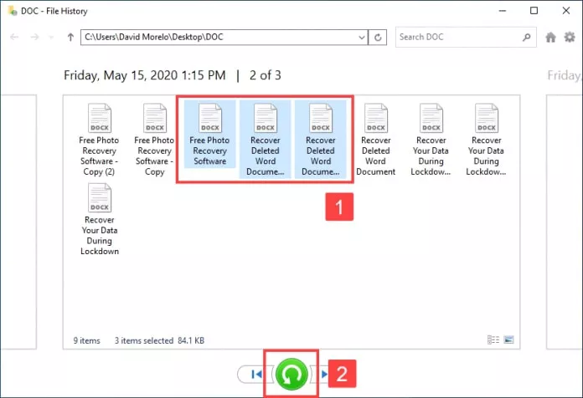Navigate forward with the right arrow

point(34,37)
